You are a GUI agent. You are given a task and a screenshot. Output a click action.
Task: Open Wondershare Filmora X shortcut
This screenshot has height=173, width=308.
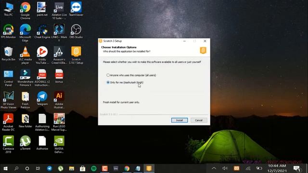(26, 78)
